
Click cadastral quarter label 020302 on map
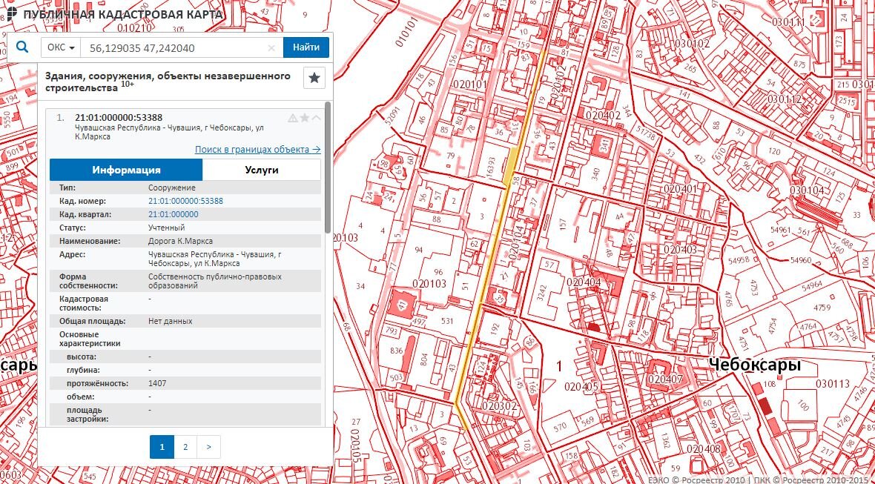500,406
